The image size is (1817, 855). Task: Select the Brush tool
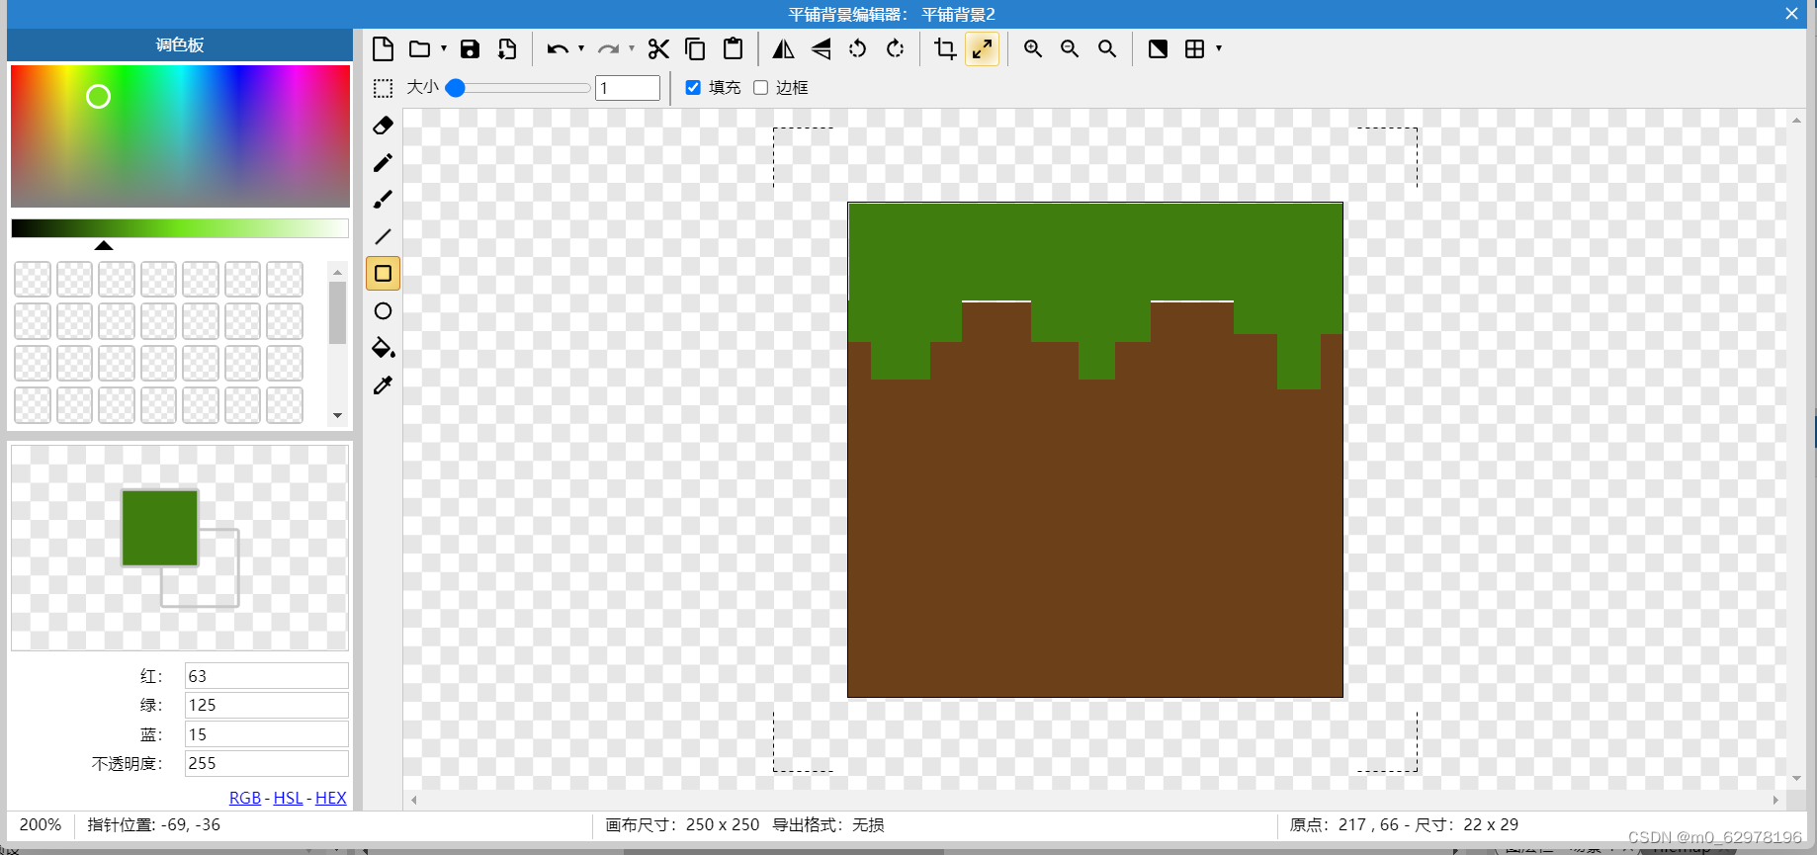(x=383, y=200)
